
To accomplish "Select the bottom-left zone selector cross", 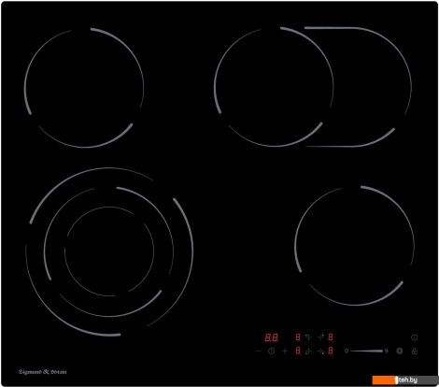I will coord(308,351).
